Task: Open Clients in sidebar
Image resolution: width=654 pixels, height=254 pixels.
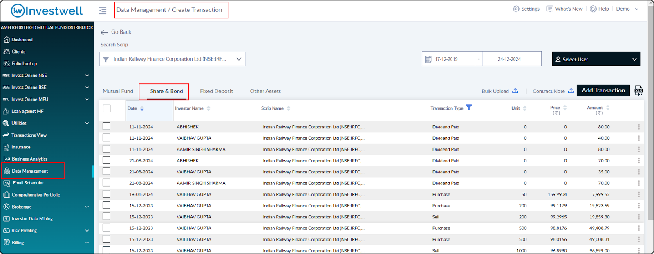Action: tap(15, 52)
